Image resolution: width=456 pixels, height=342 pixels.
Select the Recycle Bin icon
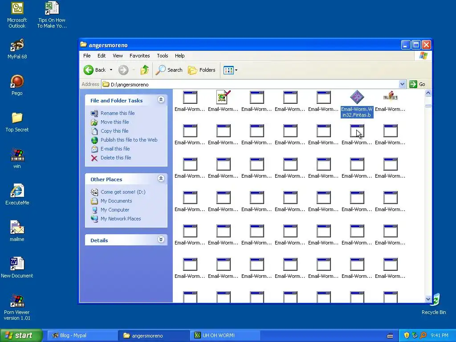(434, 304)
